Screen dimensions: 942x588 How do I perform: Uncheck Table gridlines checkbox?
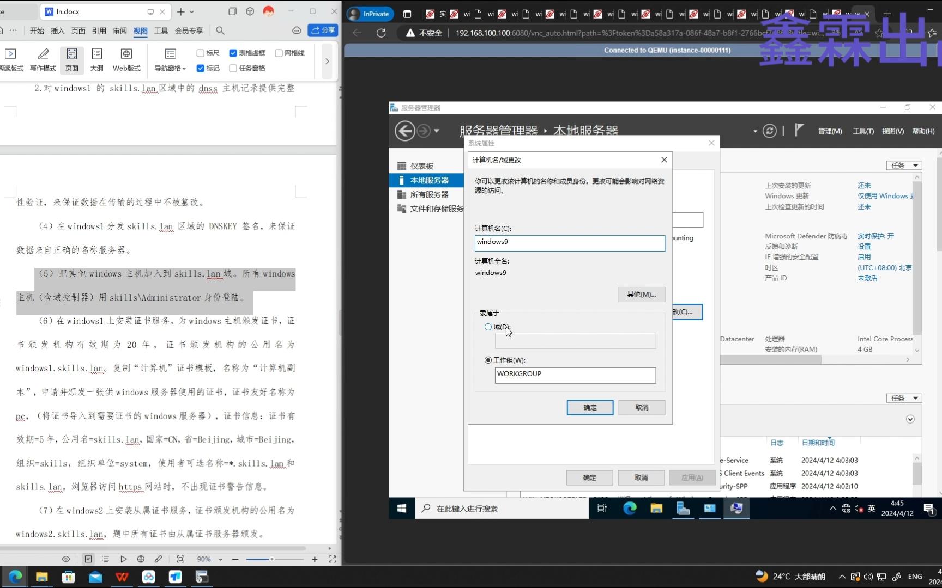coord(233,53)
